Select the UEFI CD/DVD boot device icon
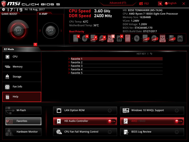This screenshot has width=189, height=142. (85, 38)
